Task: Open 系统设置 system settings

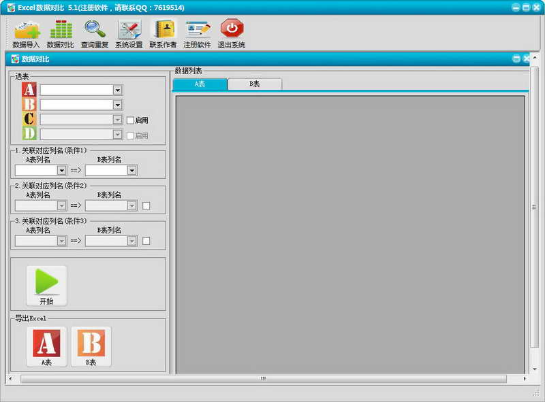Action: coord(129,34)
